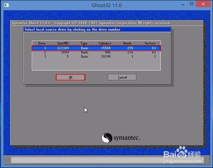
Task: Click the Drive column header
Action: pos(42,43)
